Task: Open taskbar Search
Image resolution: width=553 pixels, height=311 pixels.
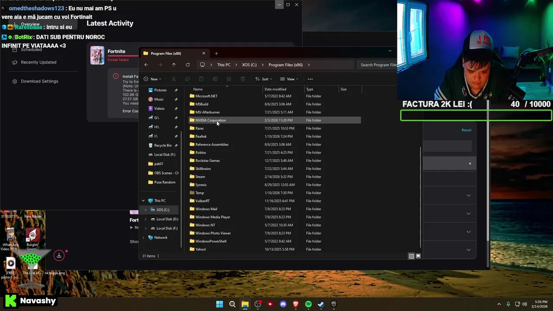Action: coord(232,304)
